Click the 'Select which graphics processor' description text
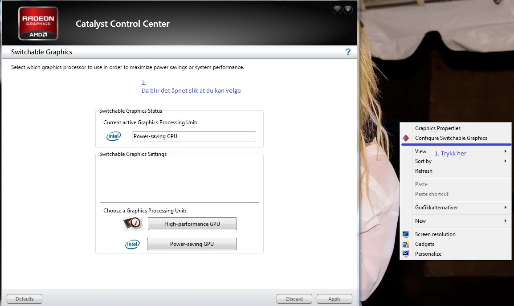Image resolution: width=514 pixels, height=306 pixels. (127, 67)
